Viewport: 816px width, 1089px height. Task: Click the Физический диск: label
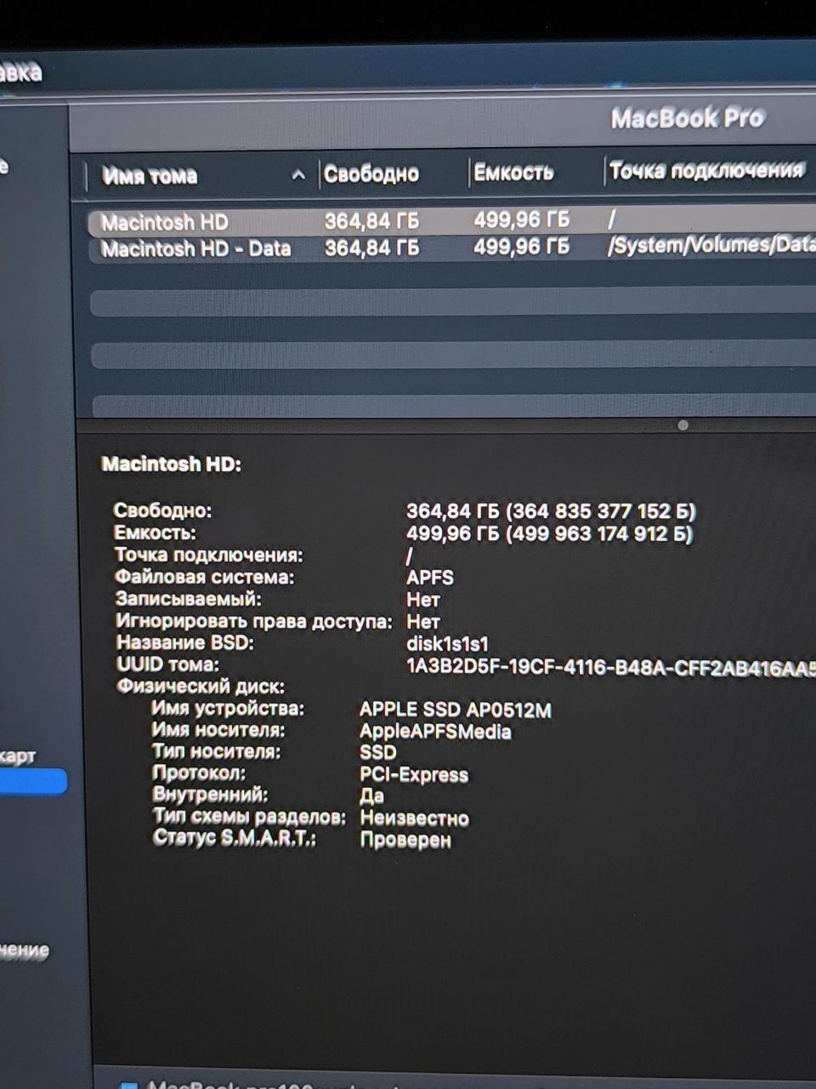point(201,686)
